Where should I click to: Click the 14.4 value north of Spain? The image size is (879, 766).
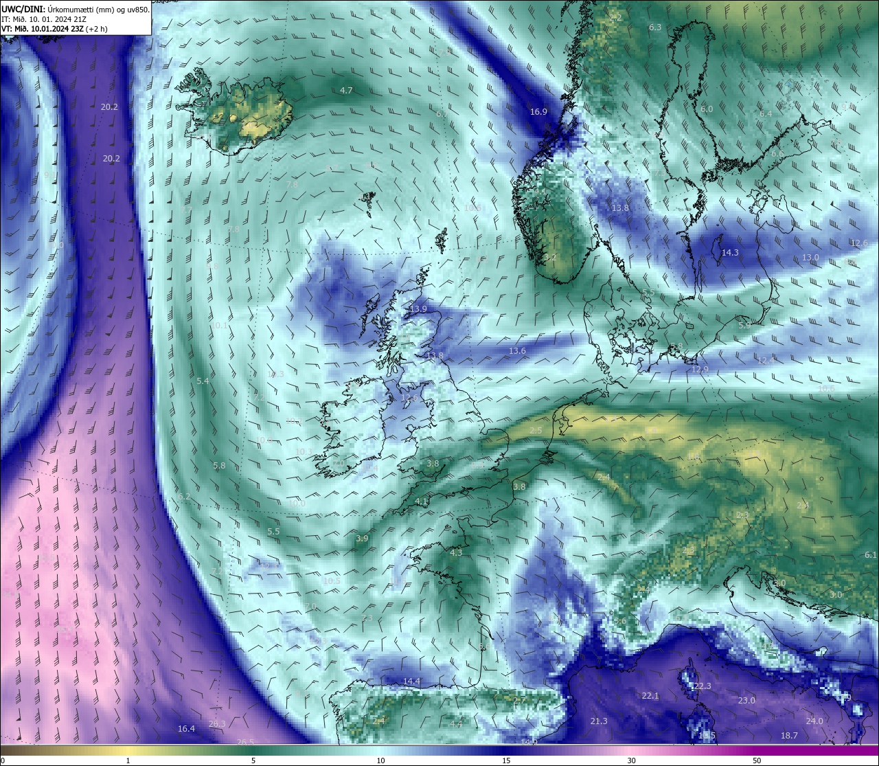pyautogui.click(x=411, y=681)
